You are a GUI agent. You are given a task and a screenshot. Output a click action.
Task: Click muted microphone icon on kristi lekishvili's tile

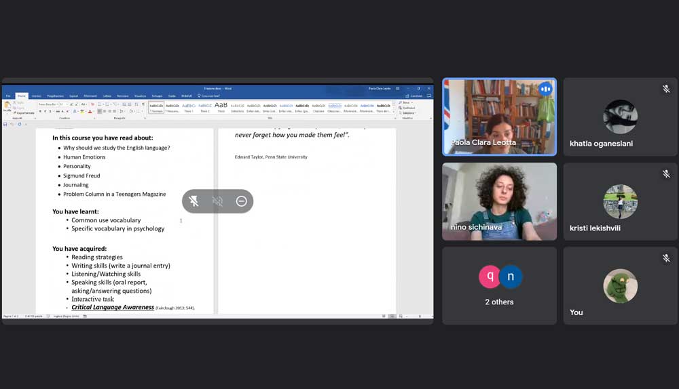pyautogui.click(x=666, y=174)
